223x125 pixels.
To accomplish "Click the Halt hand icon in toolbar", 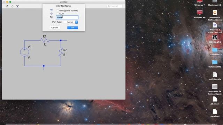I will (x=13, y=6).
